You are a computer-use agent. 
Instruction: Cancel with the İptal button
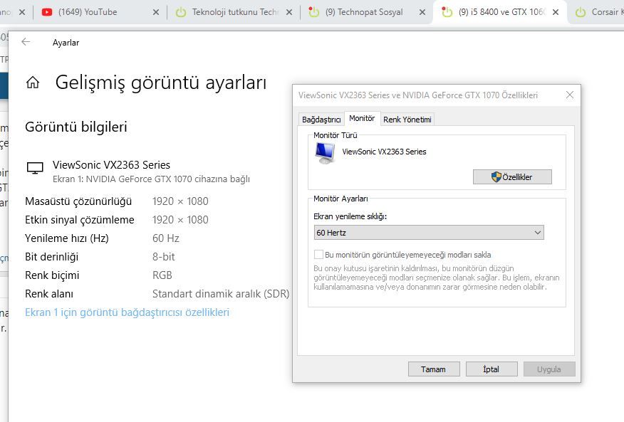click(492, 369)
